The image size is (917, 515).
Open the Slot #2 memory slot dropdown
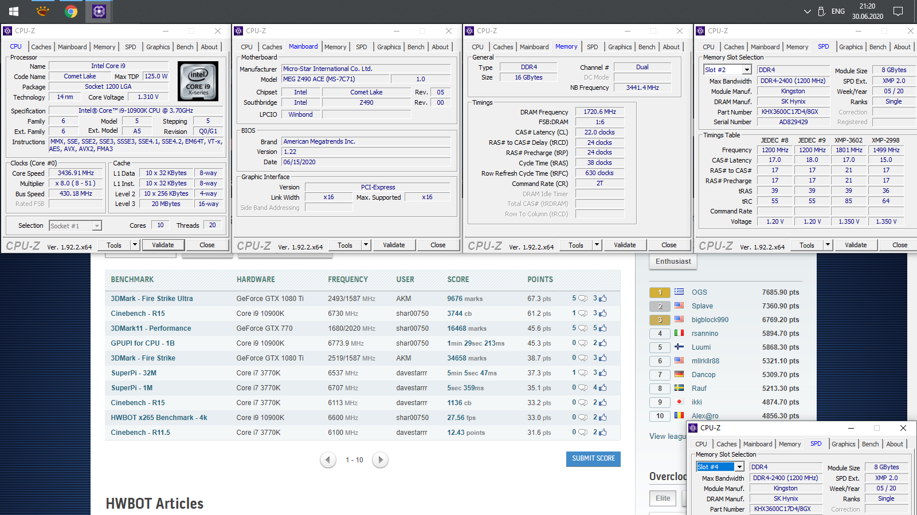pos(747,70)
